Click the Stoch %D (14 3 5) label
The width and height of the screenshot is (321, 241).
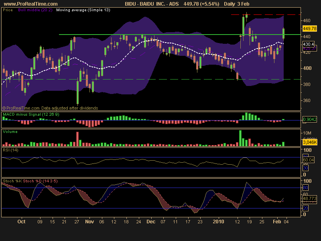click(41, 181)
